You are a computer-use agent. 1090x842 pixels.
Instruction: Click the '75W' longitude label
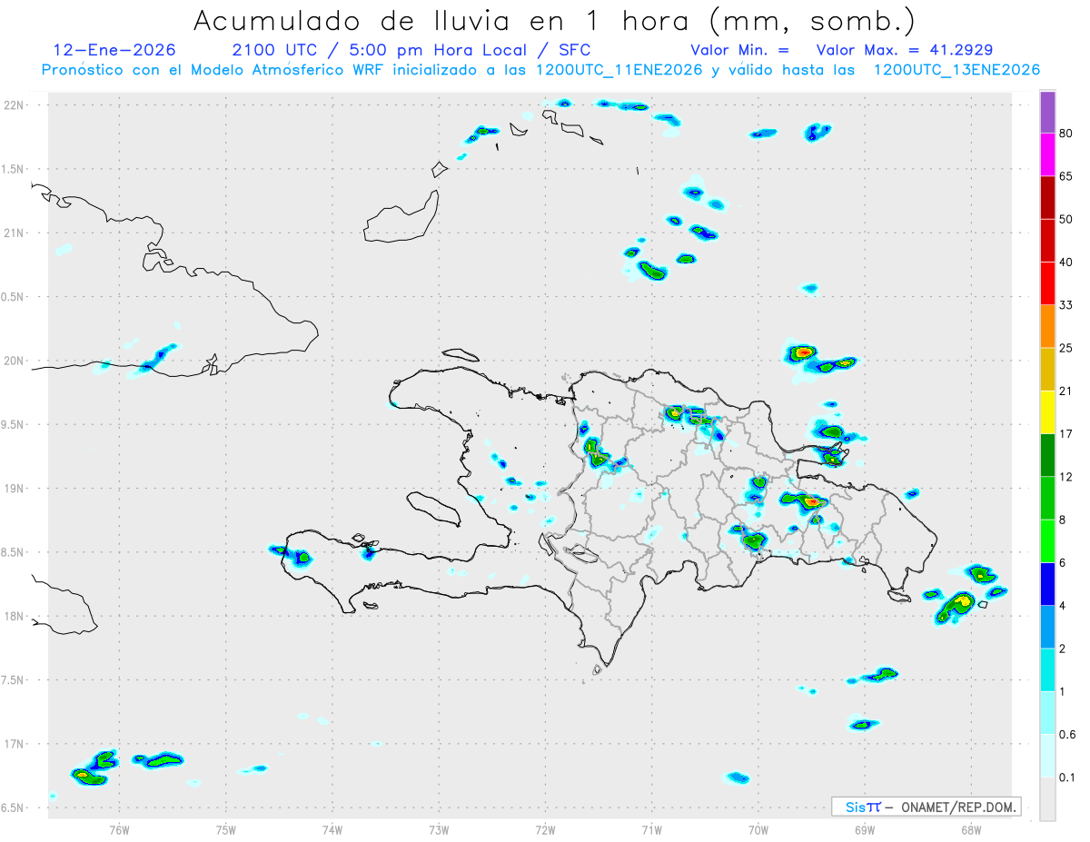coord(226,829)
